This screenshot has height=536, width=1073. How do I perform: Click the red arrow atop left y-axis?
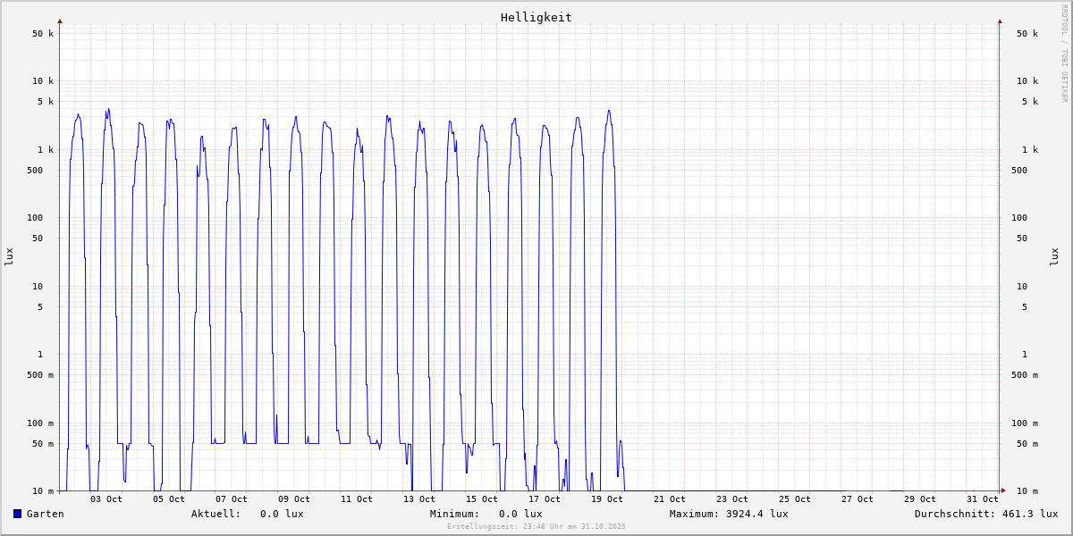pyautogui.click(x=60, y=21)
